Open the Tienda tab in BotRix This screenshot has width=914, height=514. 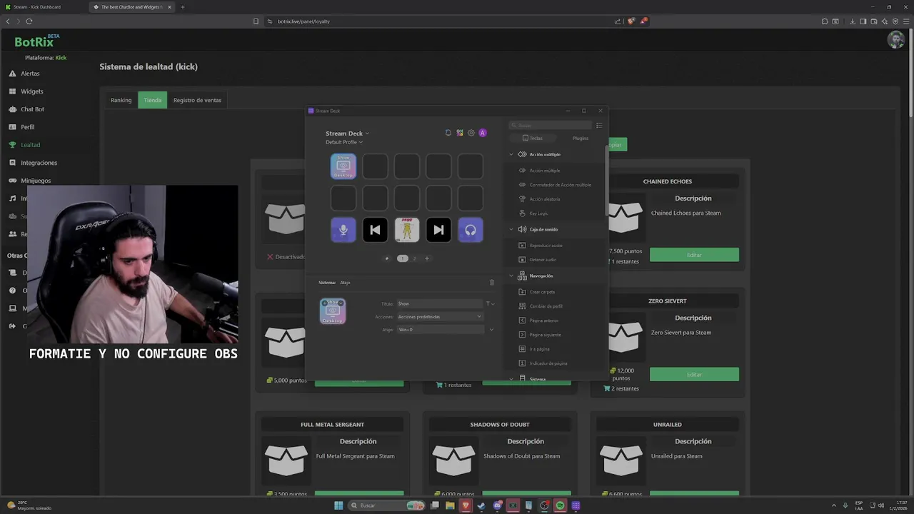click(x=152, y=100)
